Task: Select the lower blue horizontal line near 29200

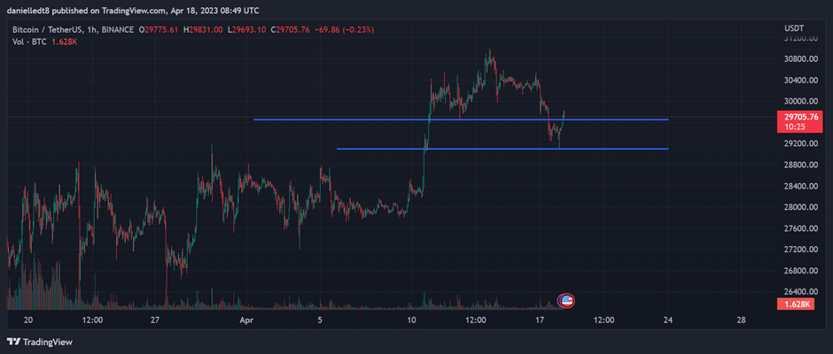Action: [502, 150]
